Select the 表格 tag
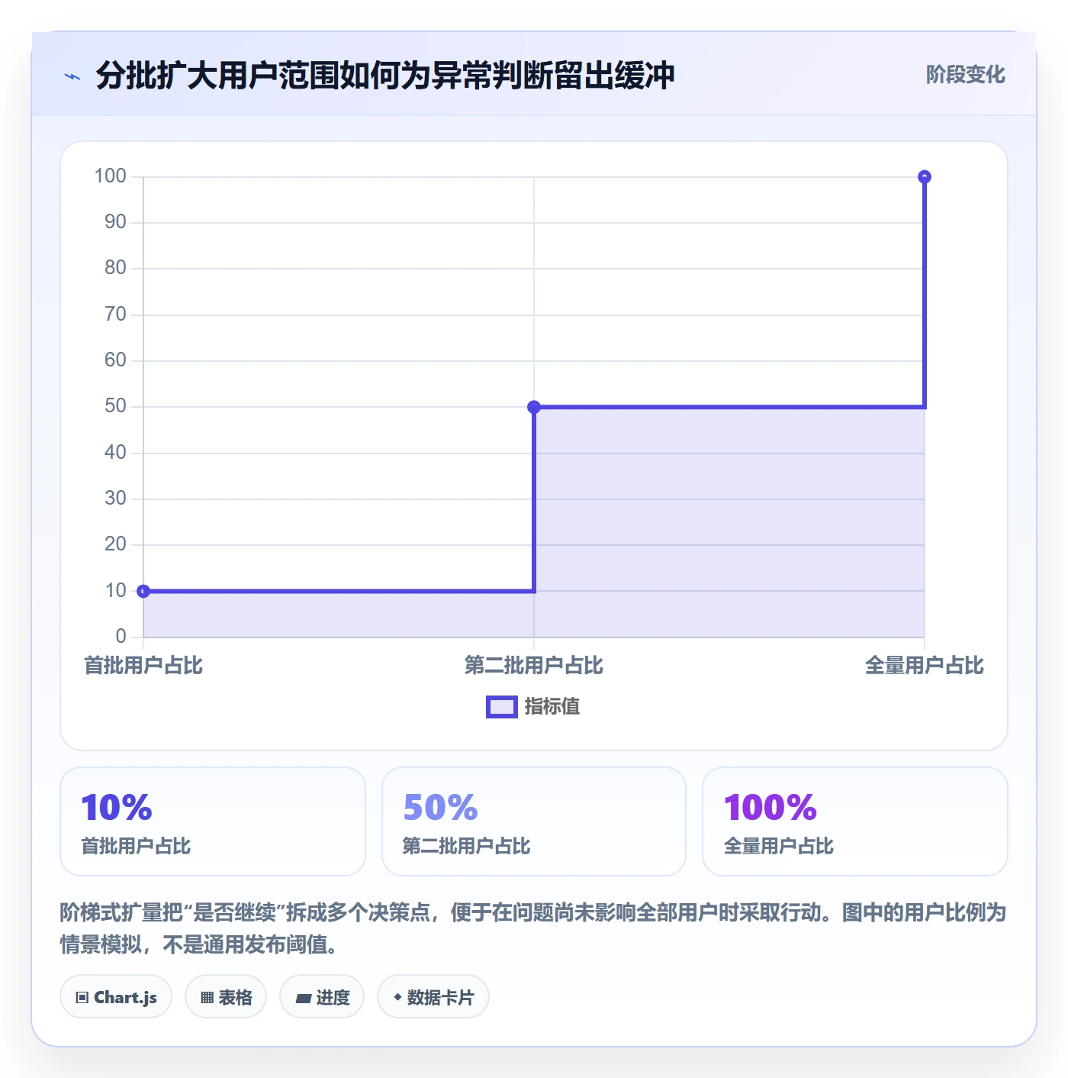 click(226, 997)
